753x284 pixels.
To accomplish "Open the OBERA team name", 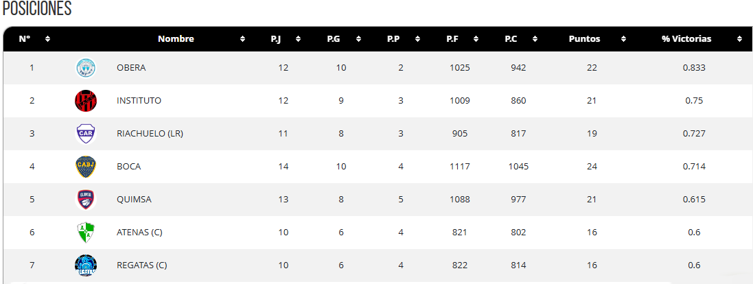I will coord(131,68).
